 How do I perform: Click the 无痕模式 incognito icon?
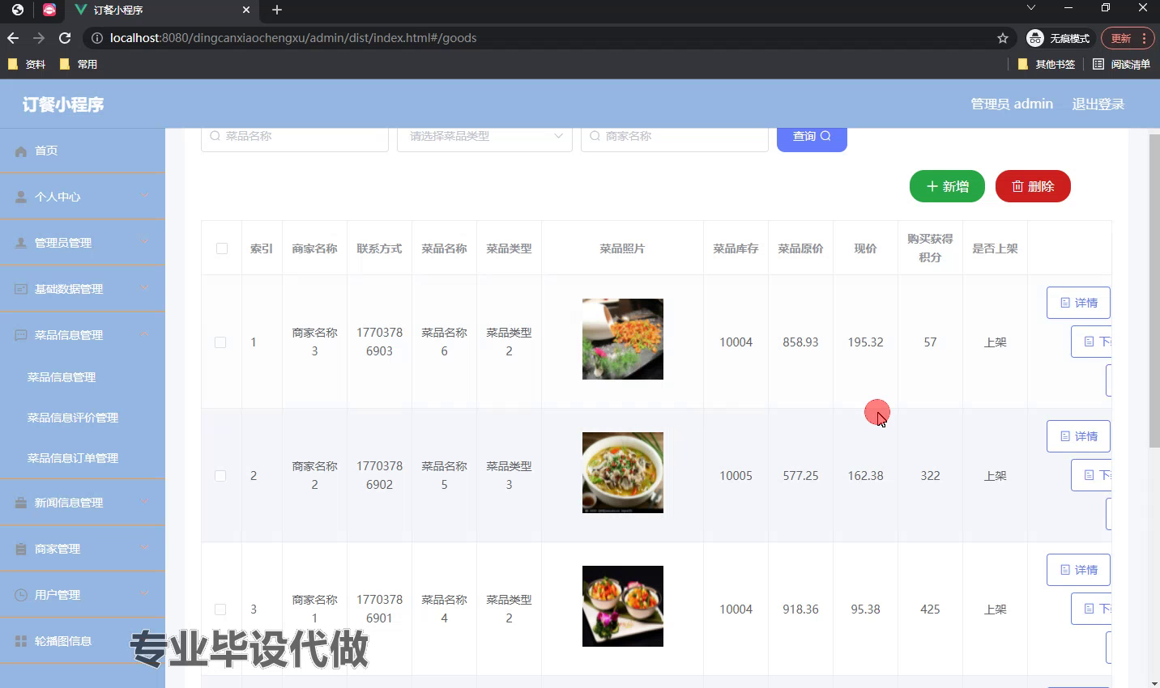coord(1035,38)
